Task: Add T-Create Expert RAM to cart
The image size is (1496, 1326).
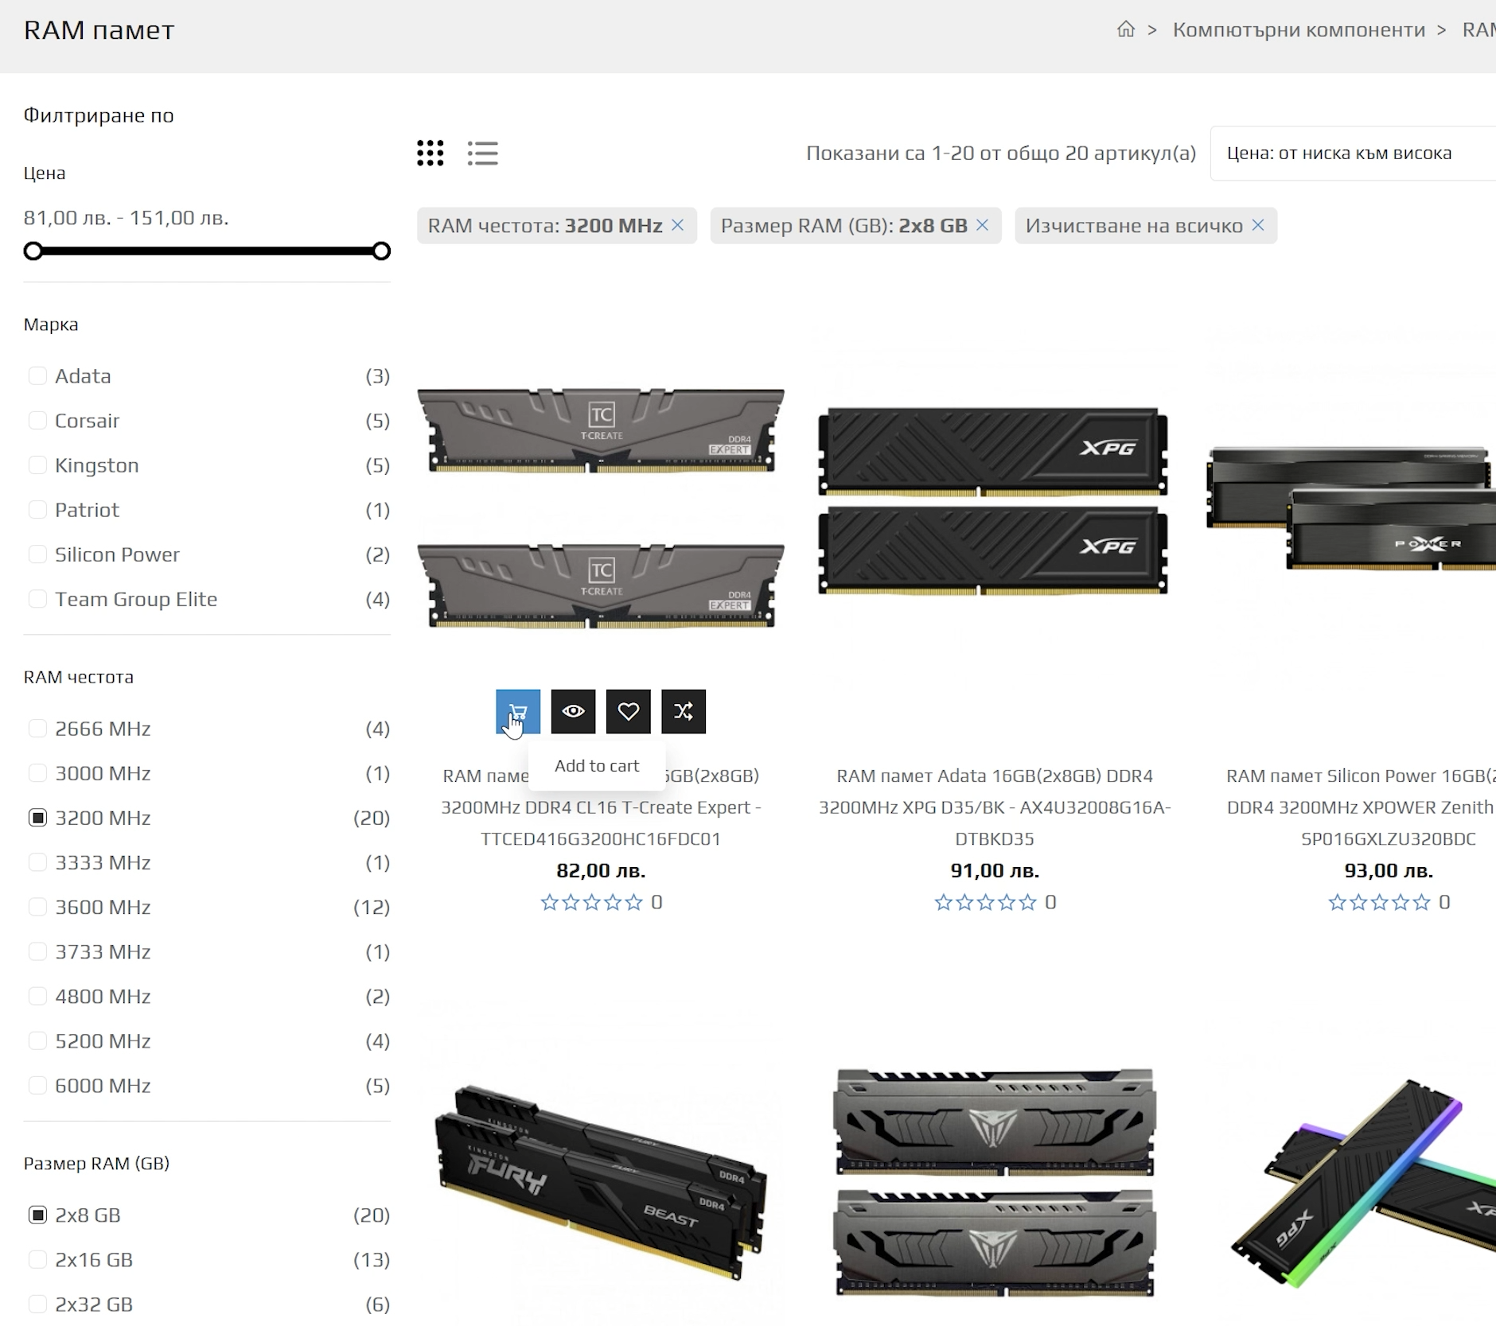Action: [518, 711]
